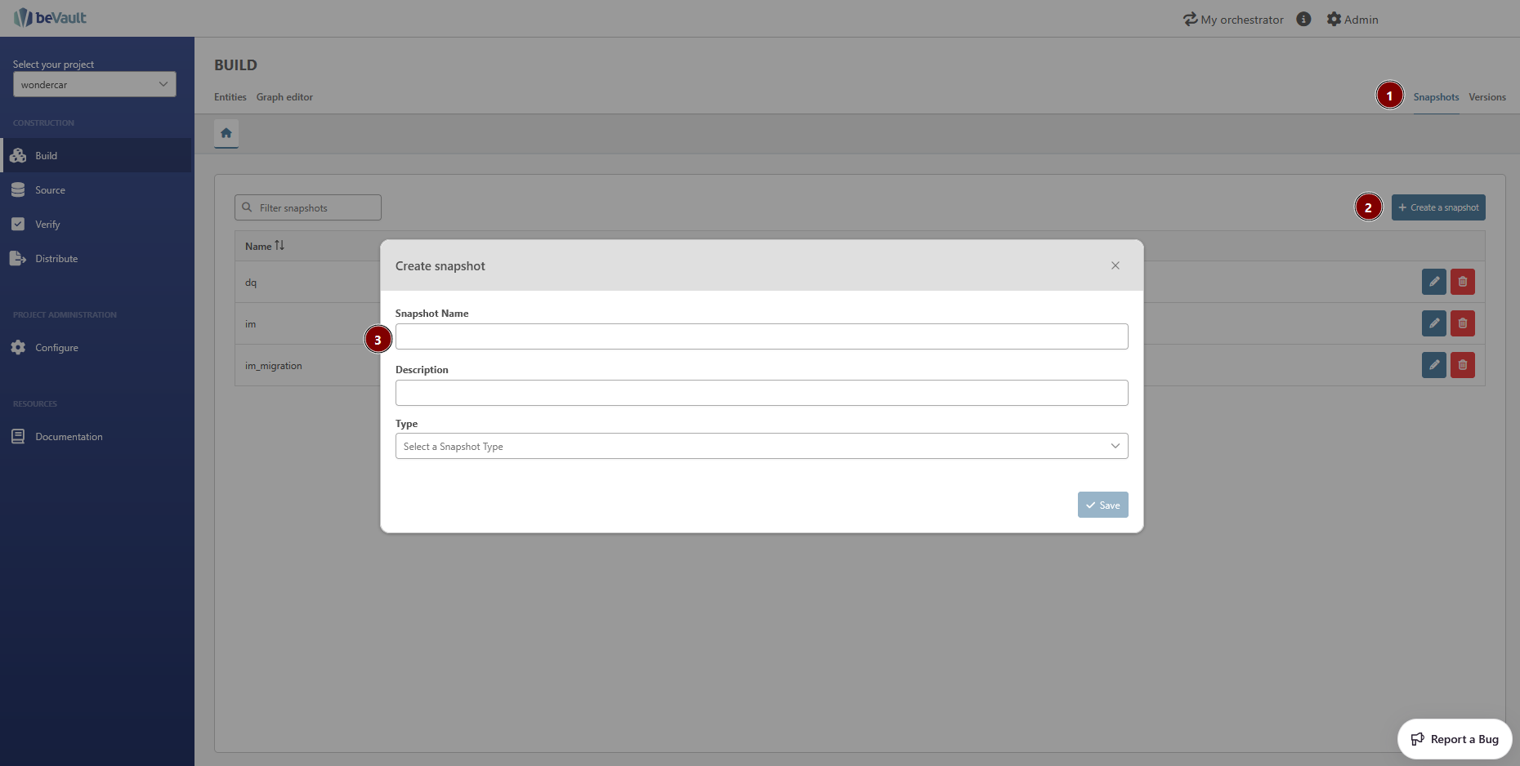The width and height of the screenshot is (1520, 766).
Task: Open Admin gear settings
Action: point(1352,20)
